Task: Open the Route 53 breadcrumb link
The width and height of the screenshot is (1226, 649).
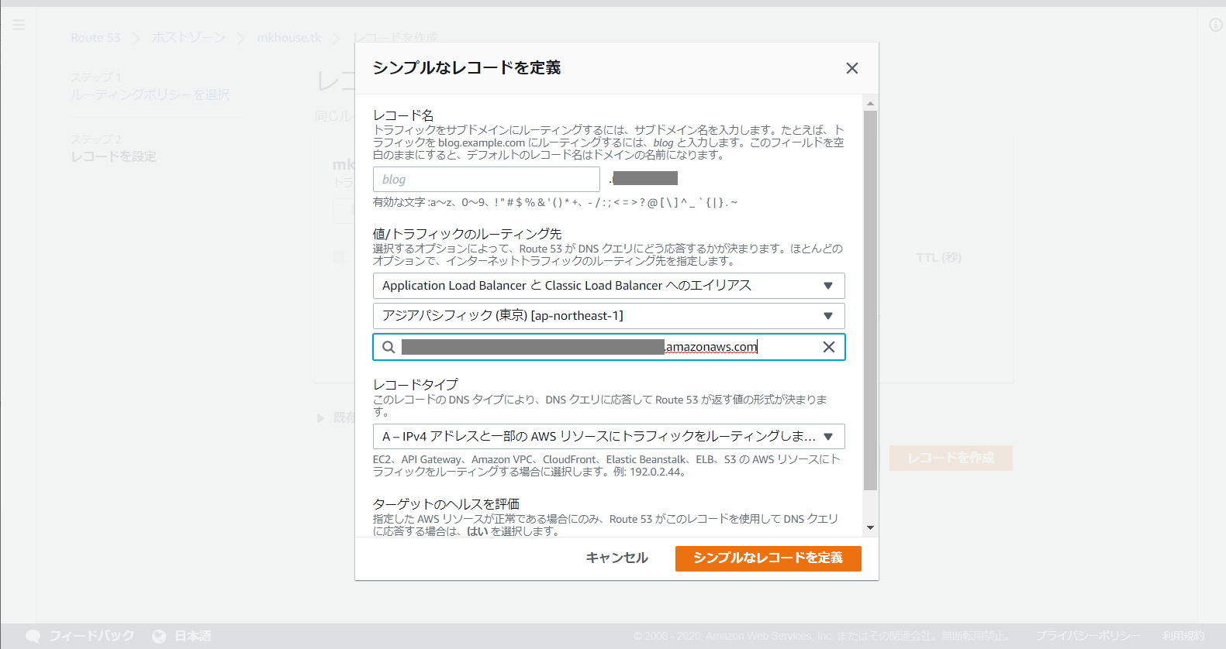Action: (95, 38)
